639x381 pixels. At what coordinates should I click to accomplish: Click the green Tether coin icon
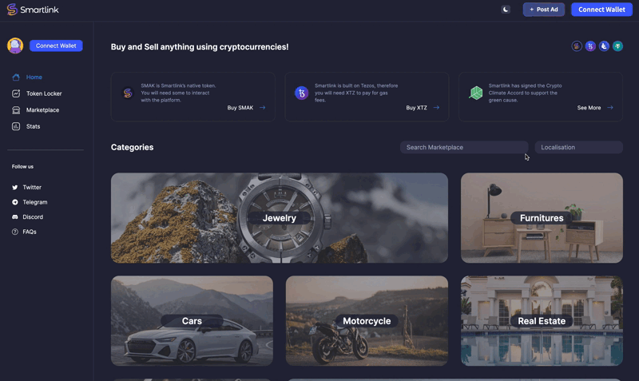click(x=617, y=46)
